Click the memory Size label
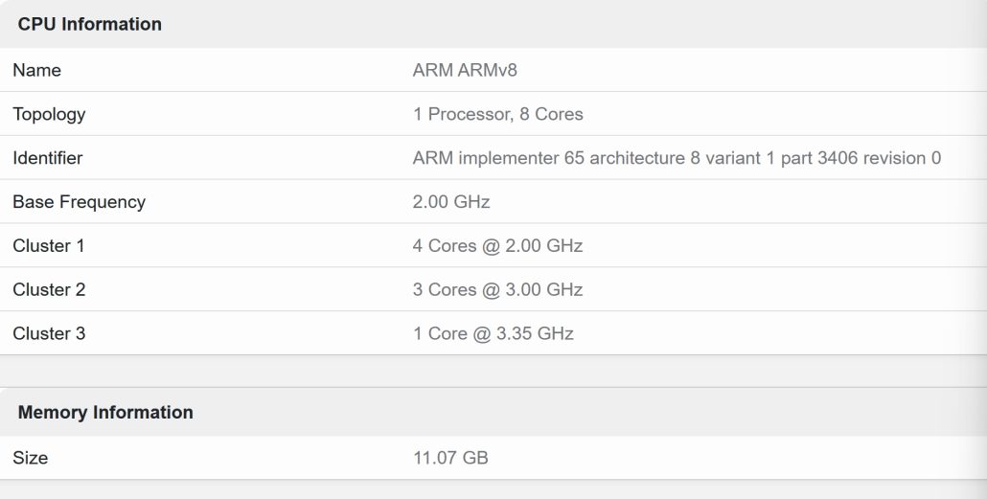The image size is (987, 499). coord(30,458)
